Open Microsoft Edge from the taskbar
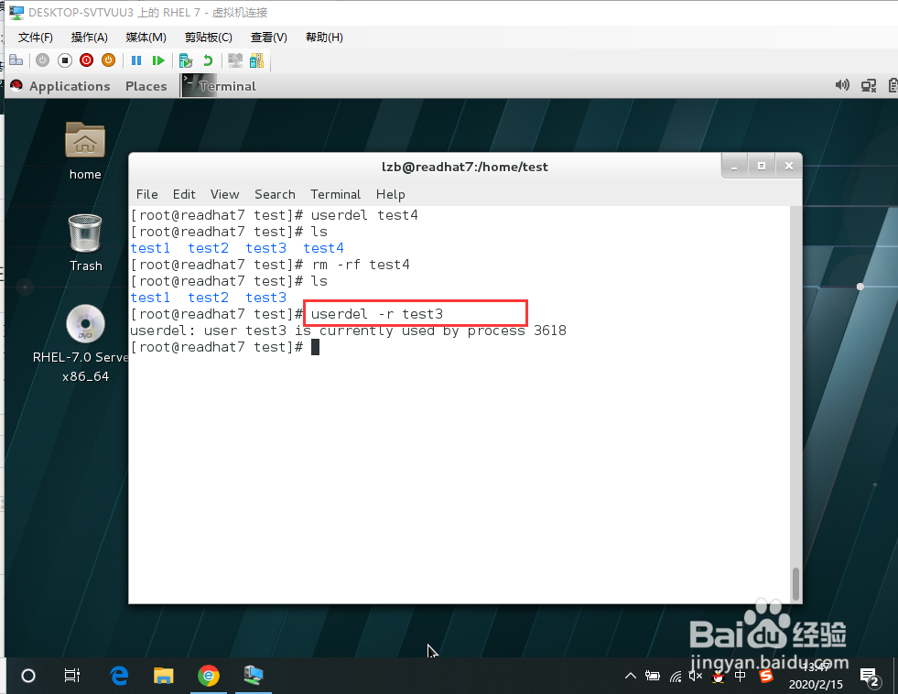 point(119,676)
